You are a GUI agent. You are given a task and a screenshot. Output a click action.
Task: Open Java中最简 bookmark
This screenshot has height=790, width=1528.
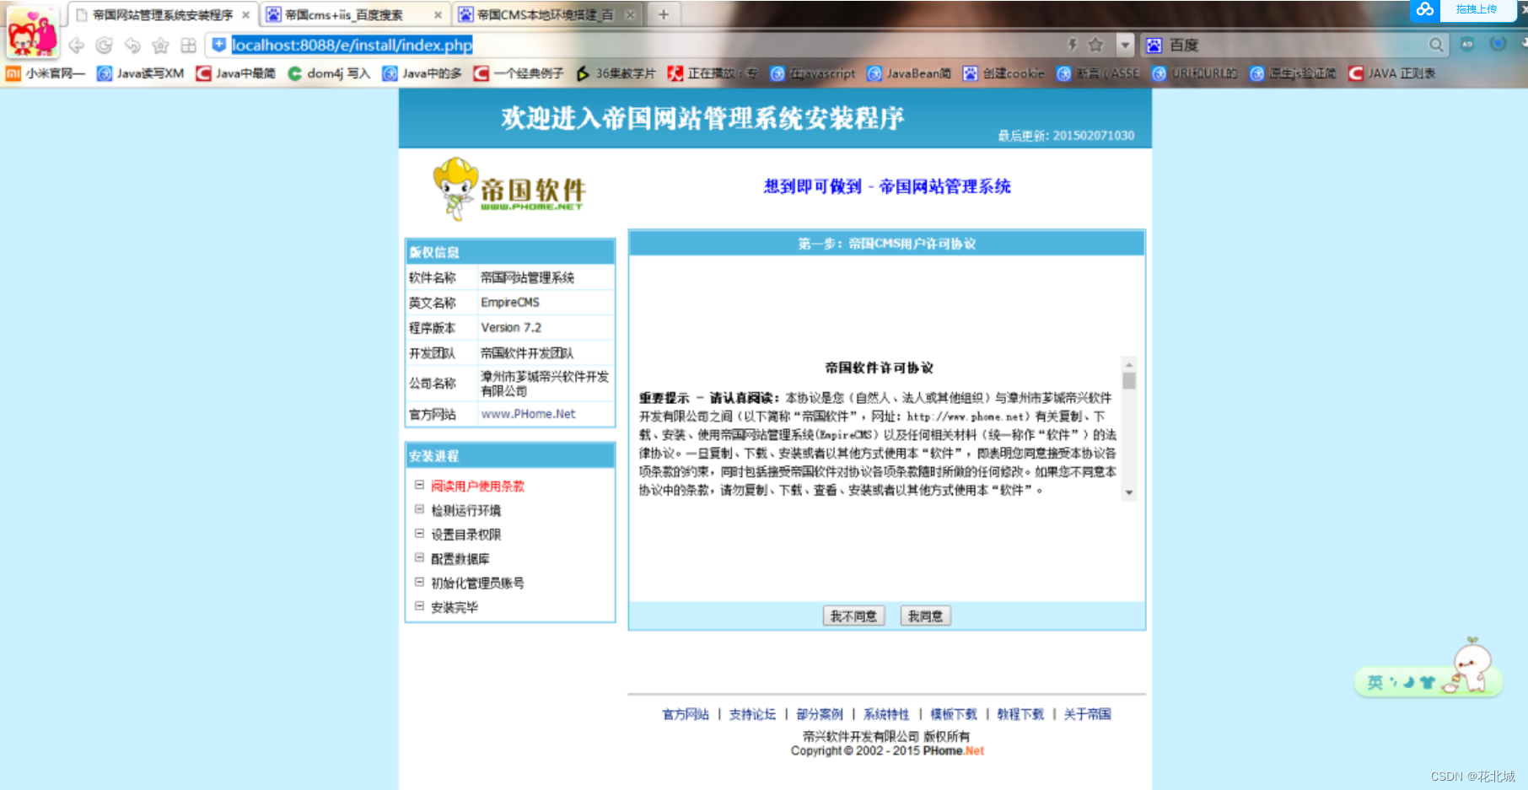click(x=236, y=73)
